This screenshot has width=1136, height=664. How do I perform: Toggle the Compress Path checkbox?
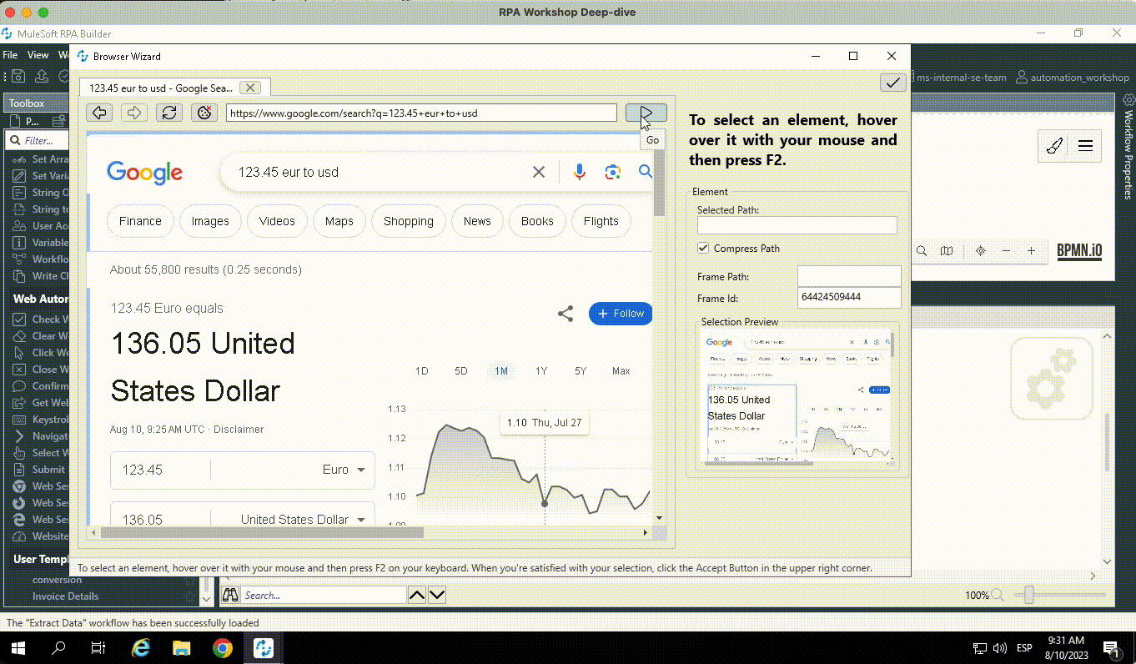(x=703, y=249)
